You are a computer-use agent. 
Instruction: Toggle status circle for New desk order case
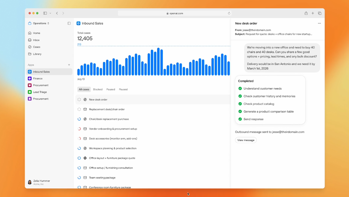coord(79,100)
